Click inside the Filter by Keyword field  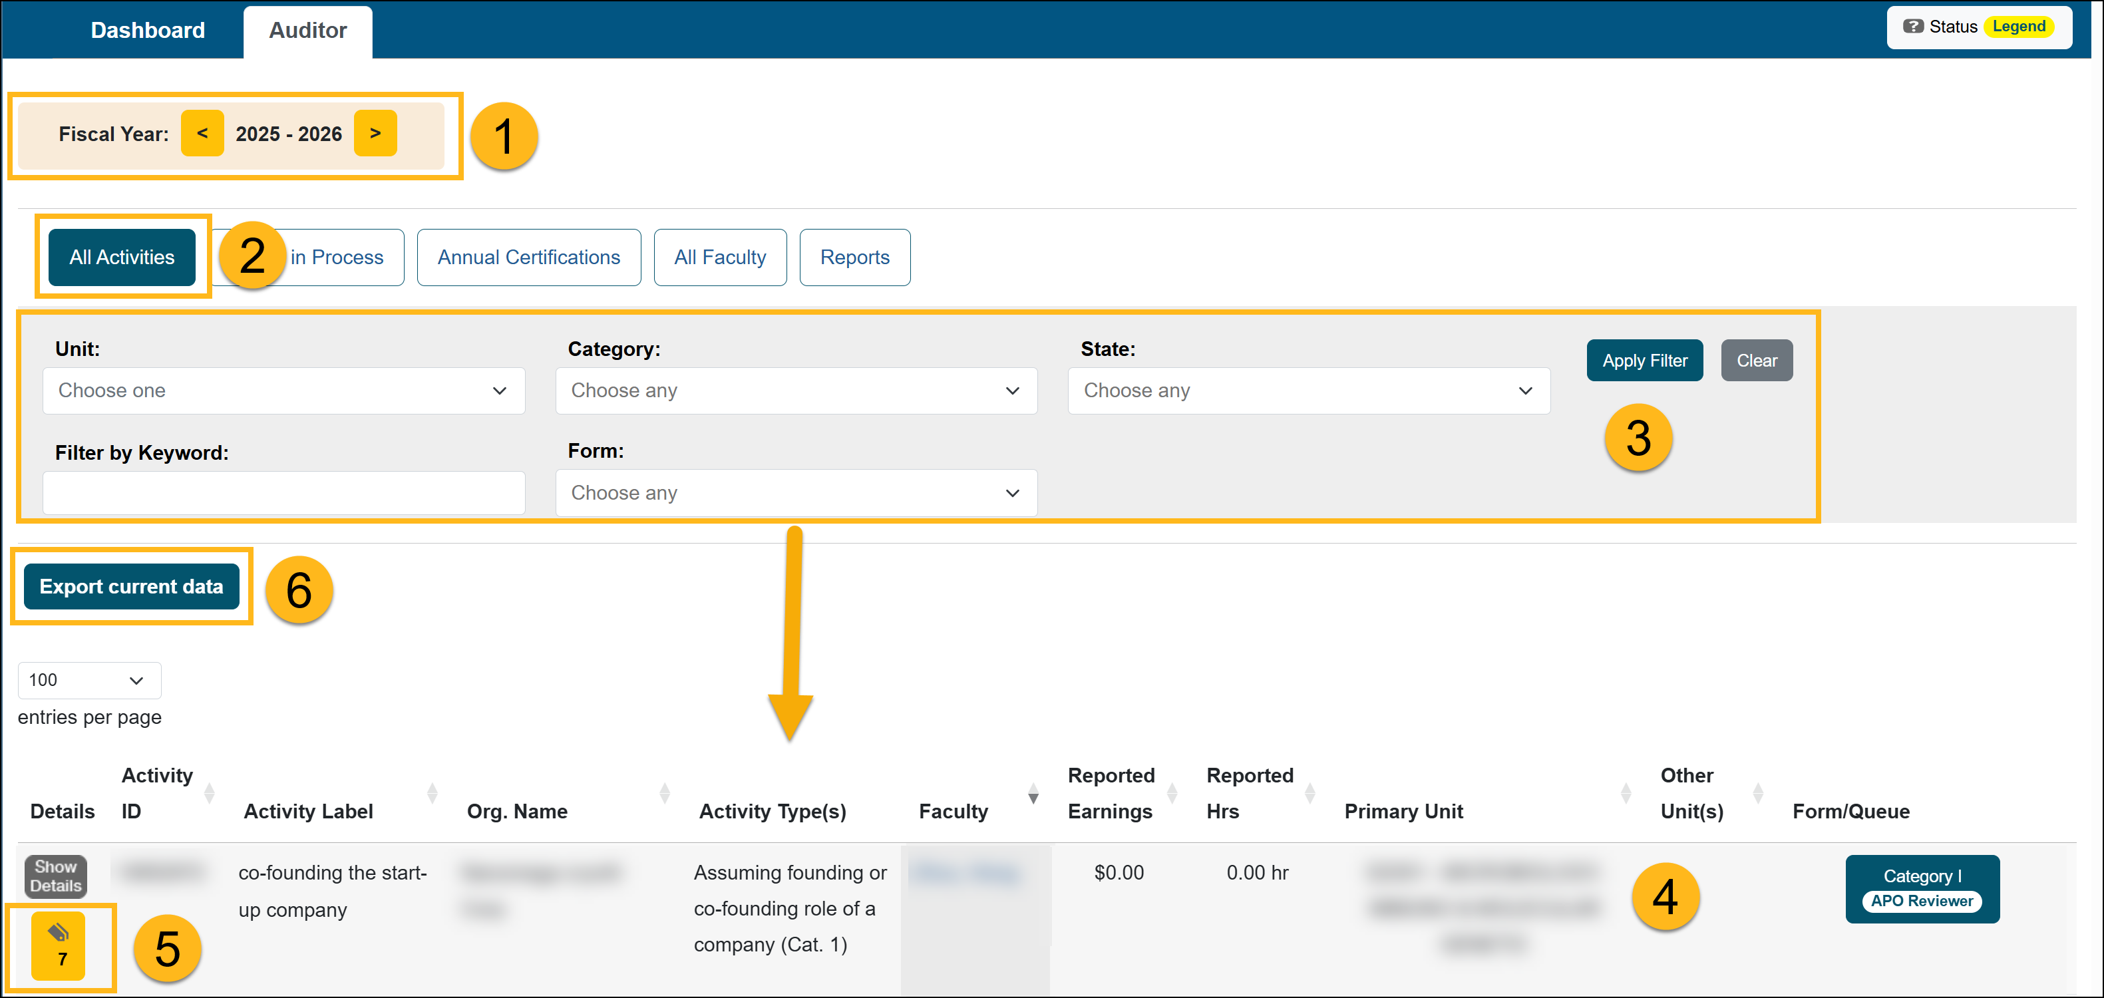(283, 492)
